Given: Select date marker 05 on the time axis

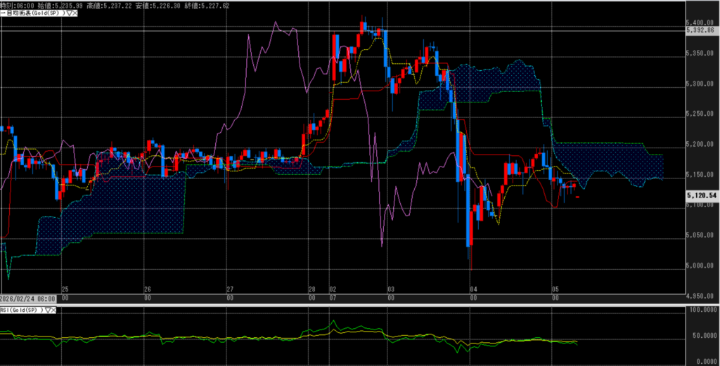Looking at the screenshot, I should coord(555,289).
